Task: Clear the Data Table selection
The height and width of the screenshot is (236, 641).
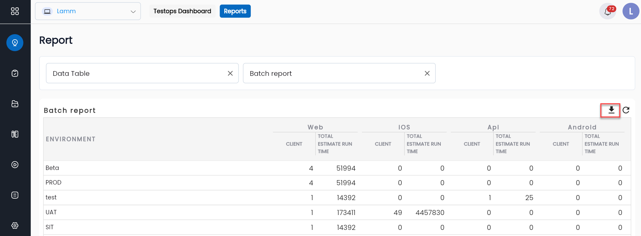Action: pos(230,73)
